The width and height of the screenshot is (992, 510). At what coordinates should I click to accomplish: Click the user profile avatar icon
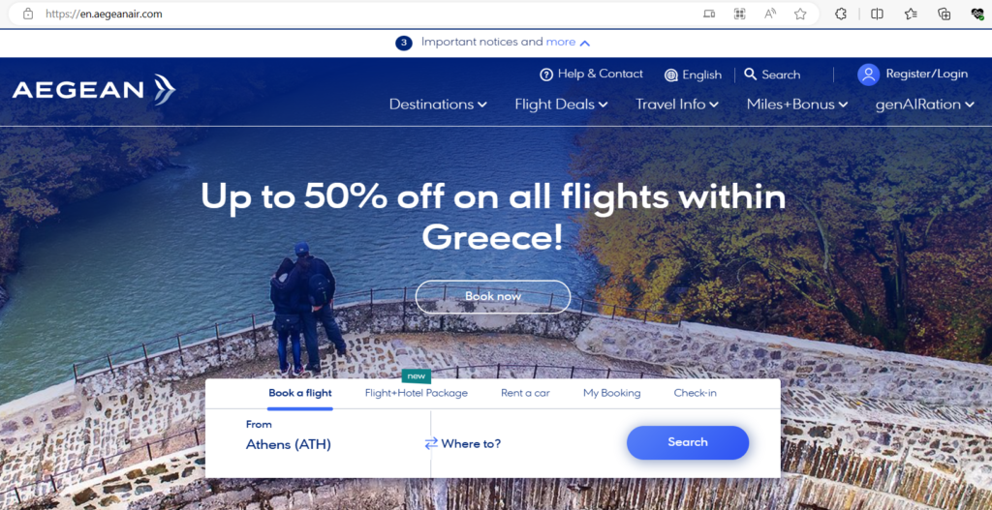coord(868,75)
